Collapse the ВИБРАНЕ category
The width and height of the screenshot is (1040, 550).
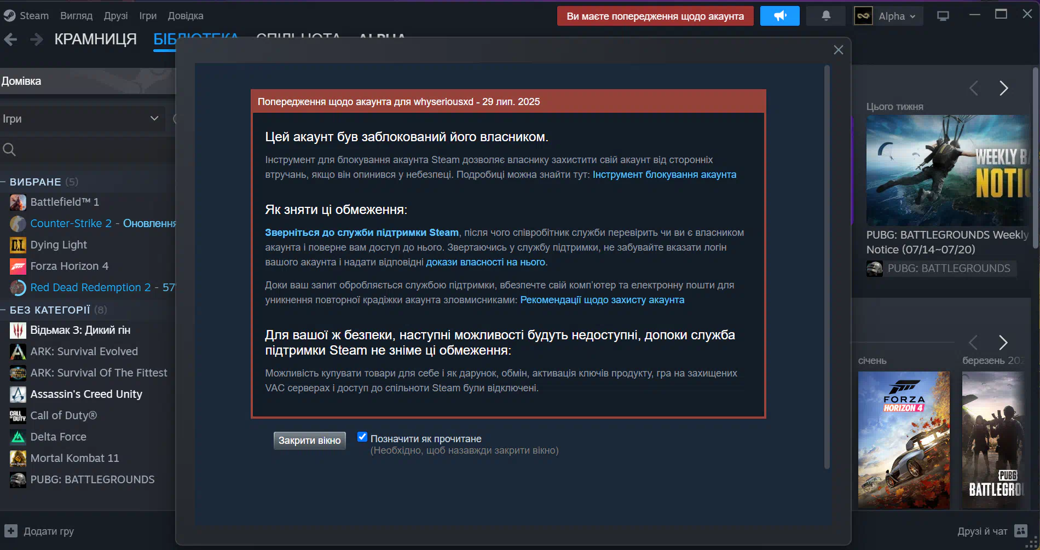(3, 182)
